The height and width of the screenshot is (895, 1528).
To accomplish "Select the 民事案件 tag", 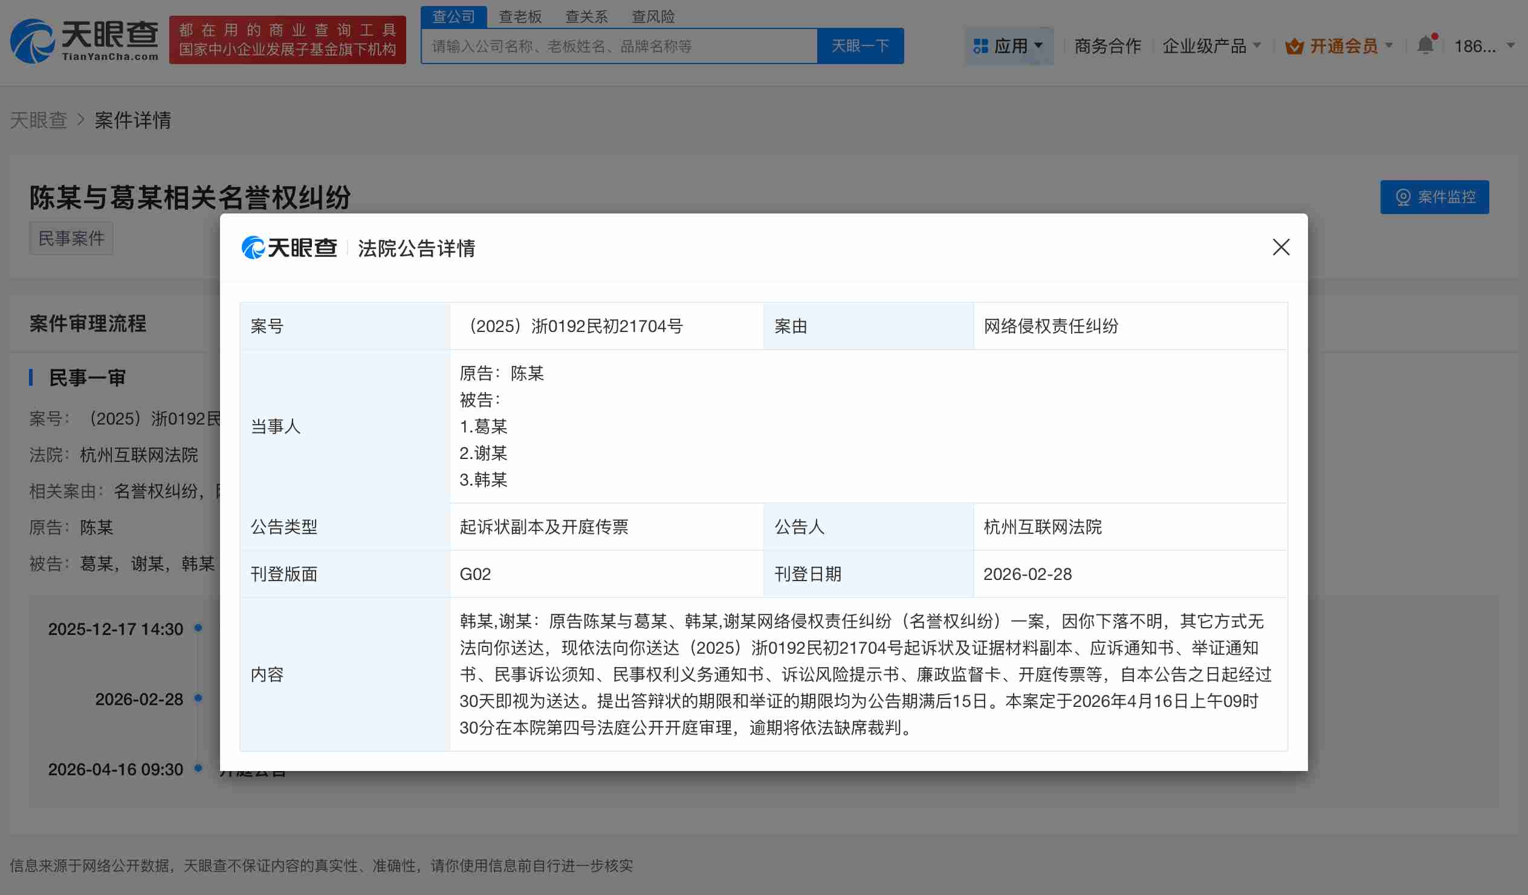I will click(x=71, y=238).
